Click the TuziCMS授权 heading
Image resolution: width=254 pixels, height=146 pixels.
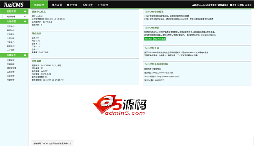coord(152,28)
